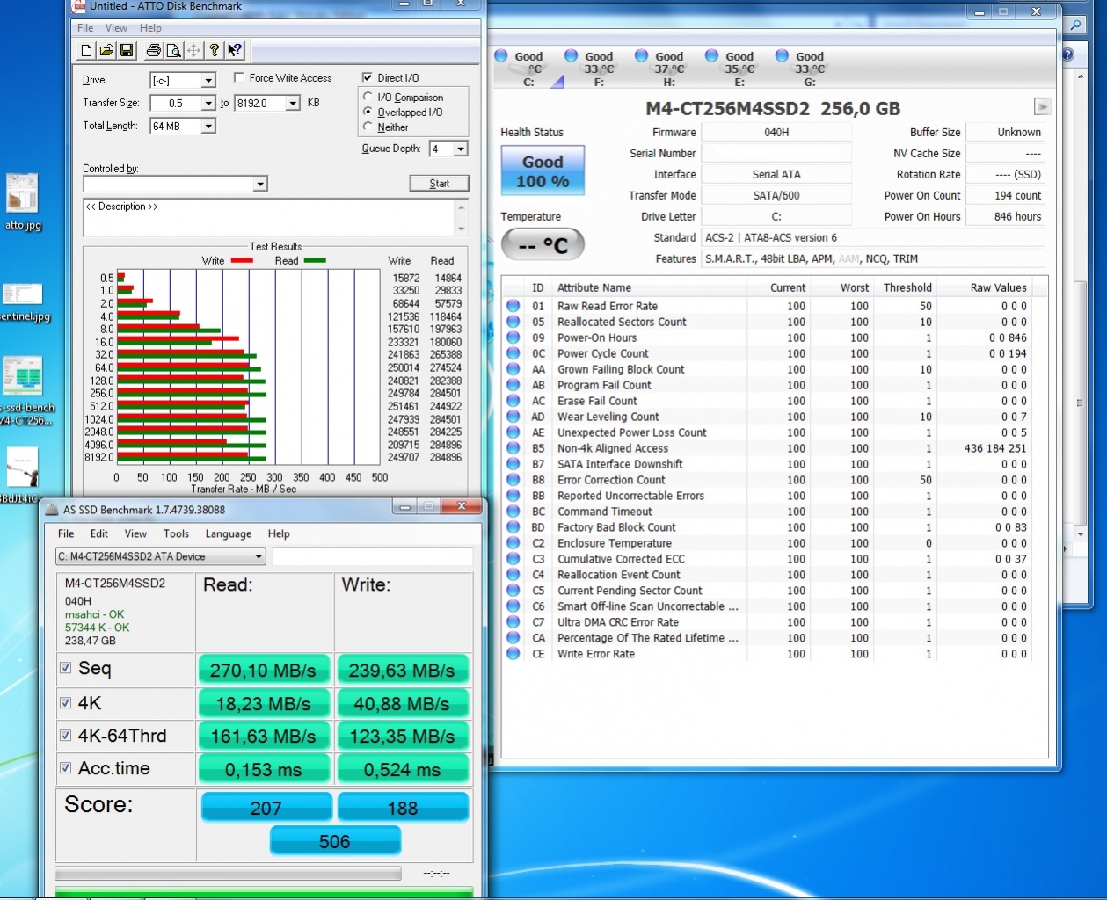Screen dimensions: 1107x900
Task: Open ATTO View menu
Action: (x=116, y=28)
